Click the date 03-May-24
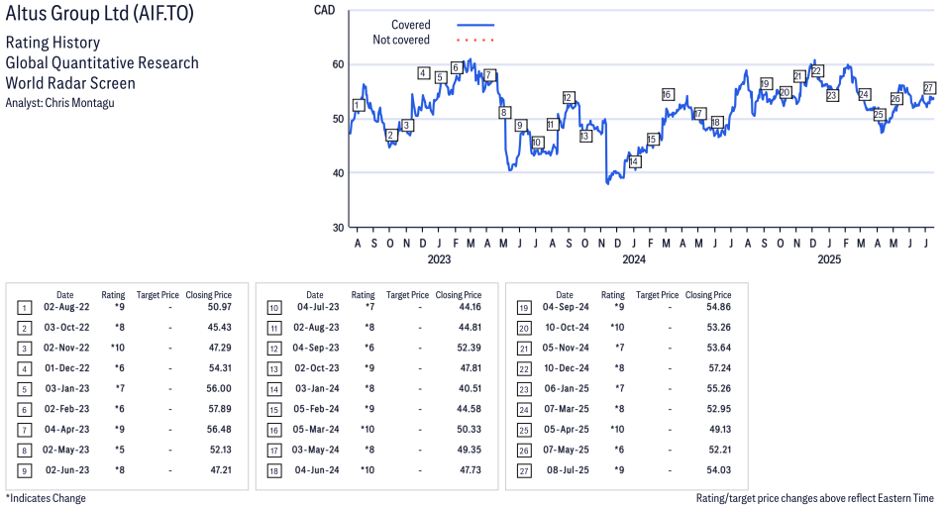This screenshot has width=945, height=505. (x=315, y=450)
